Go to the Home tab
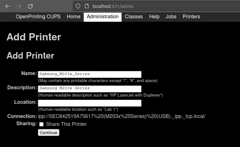The width and height of the screenshot is (240, 147). [x=74, y=16]
